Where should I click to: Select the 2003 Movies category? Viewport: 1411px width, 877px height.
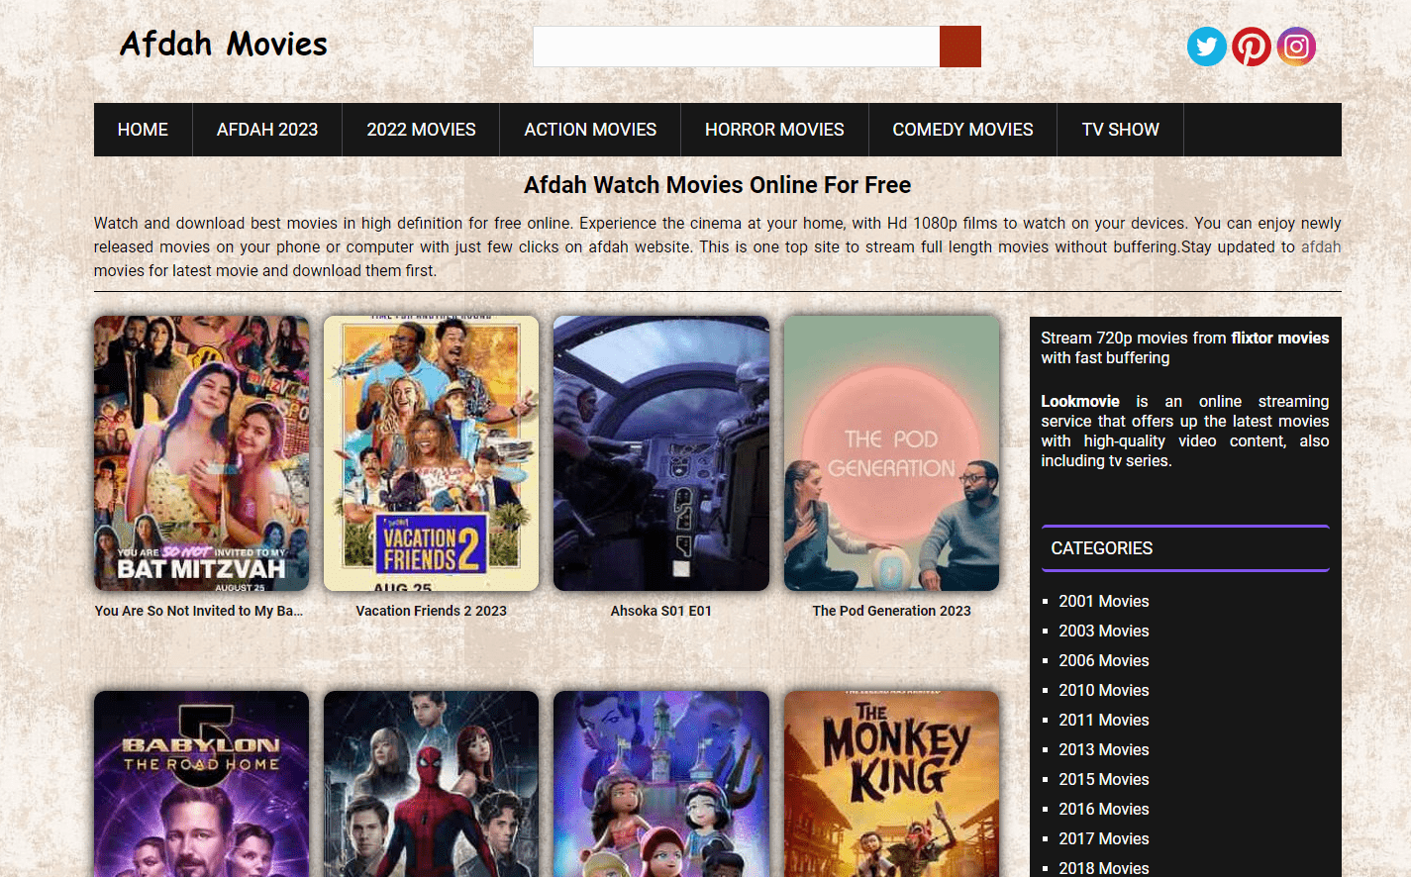coord(1104,631)
